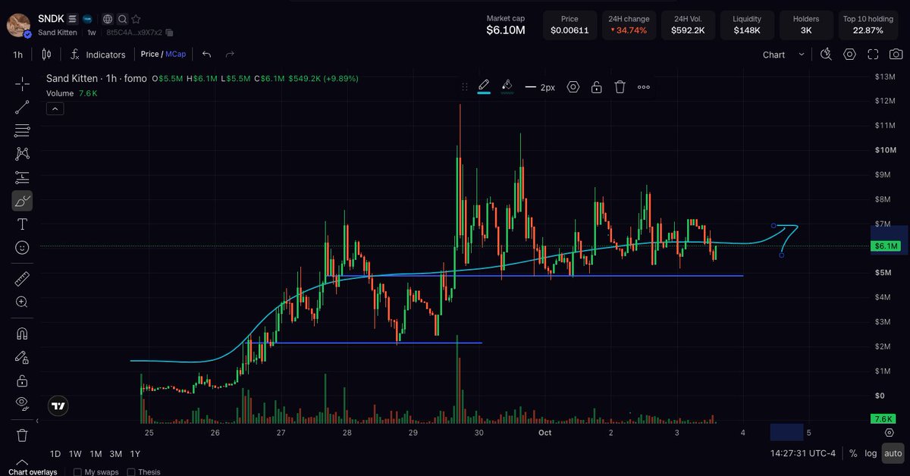Open the quick search lightning icon
The image size is (910, 476).
click(x=826, y=55)
